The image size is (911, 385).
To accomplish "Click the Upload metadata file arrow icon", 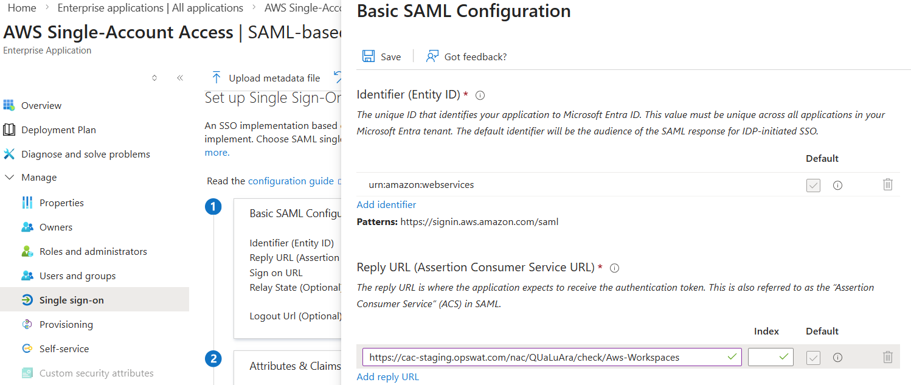I will coord(216,78).
